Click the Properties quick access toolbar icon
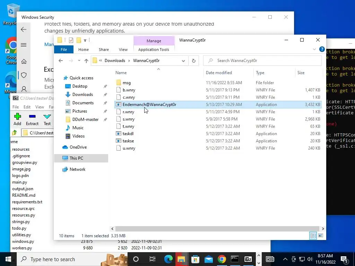This screenshot has width=355, height=266. pos(71,40)
